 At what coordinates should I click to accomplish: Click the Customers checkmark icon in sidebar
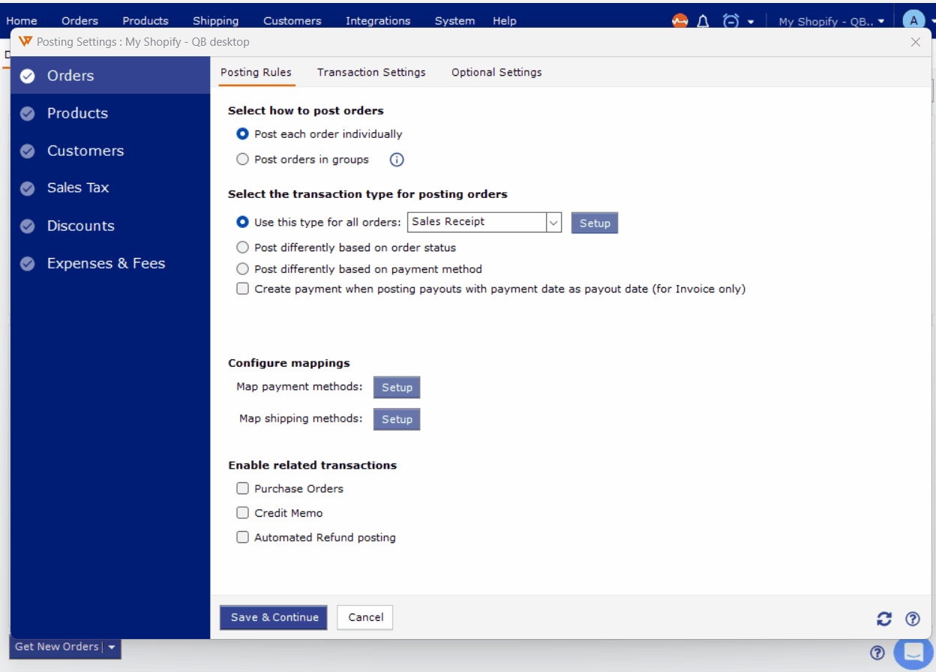point(28,151)
